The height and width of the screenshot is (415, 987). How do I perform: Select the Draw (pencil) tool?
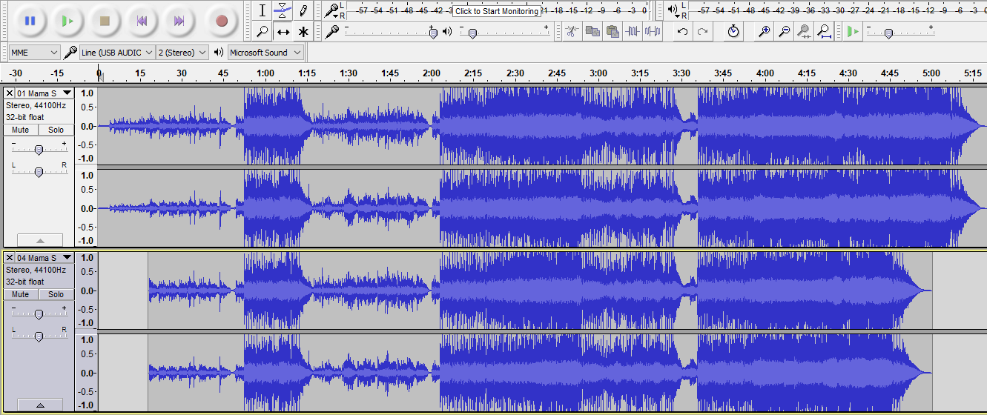point(303,10)
